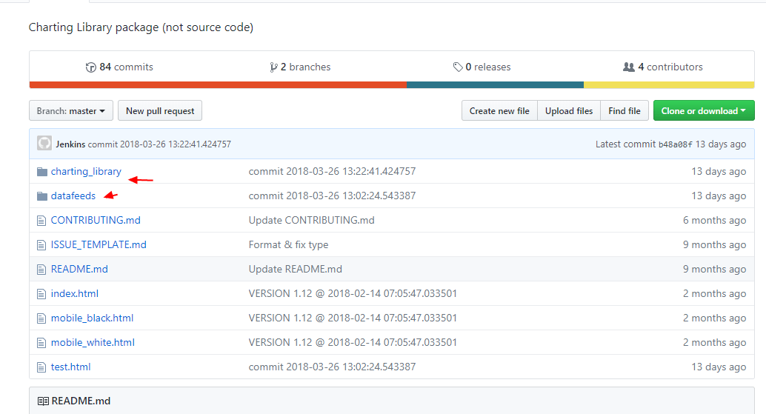This screenshot has width=766, height=414.
Task: Open the mobile_black.html file
Action: click(93, 318)
